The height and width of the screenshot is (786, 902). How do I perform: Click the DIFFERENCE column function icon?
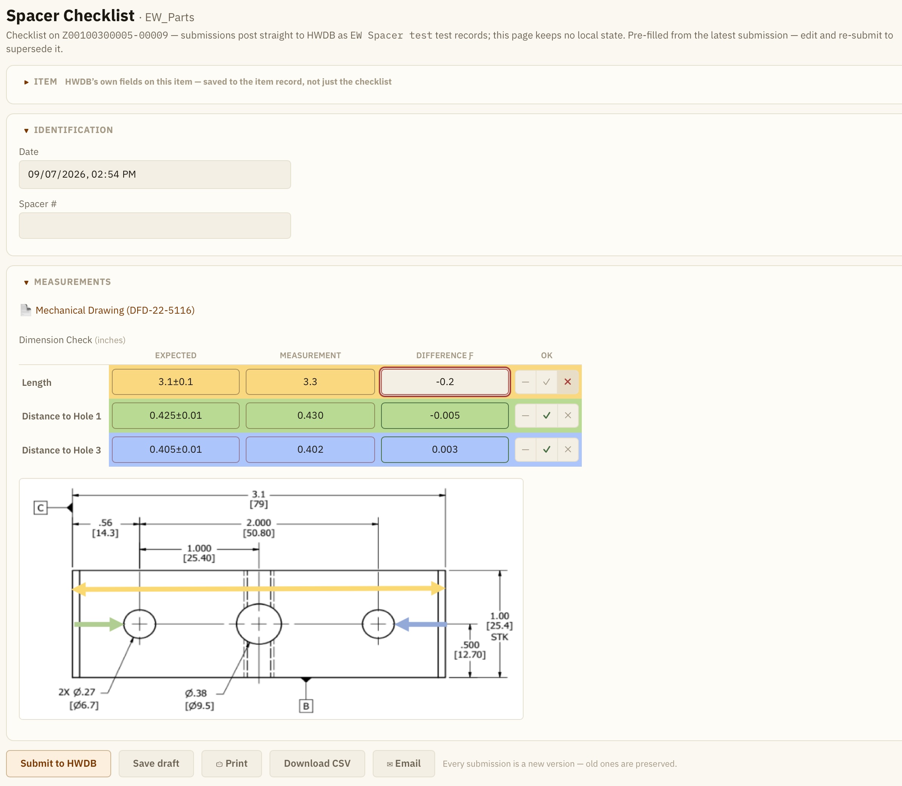tap(471, 356)
